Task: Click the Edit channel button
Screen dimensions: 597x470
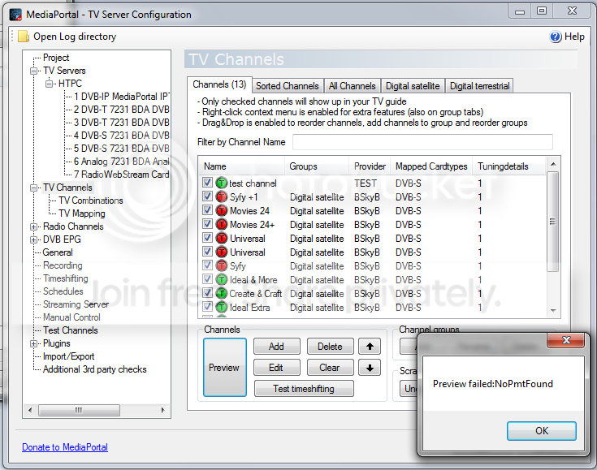Action: click(276, 368)
